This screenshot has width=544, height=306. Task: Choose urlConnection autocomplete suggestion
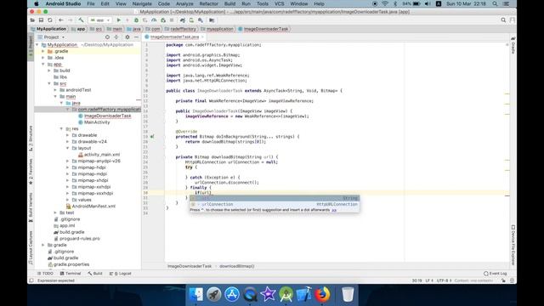click(x=275, y=204)
